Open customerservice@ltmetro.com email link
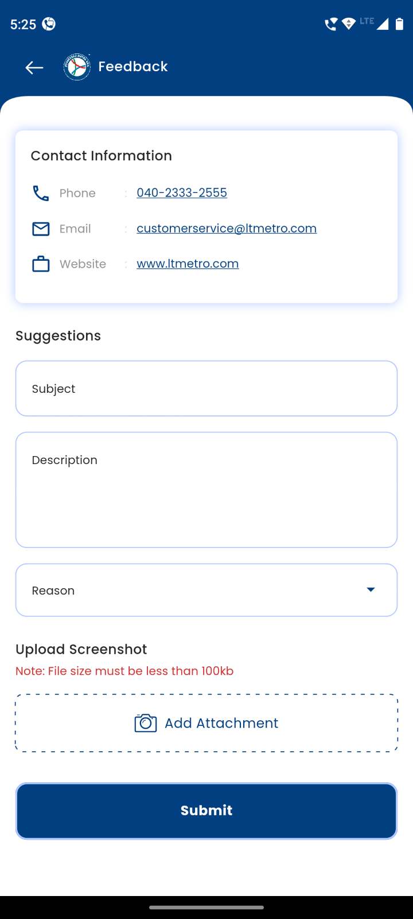 click(227, 229)
